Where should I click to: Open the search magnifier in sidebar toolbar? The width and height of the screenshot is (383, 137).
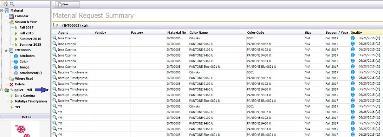pyautogui.click(x=12, y=4)
